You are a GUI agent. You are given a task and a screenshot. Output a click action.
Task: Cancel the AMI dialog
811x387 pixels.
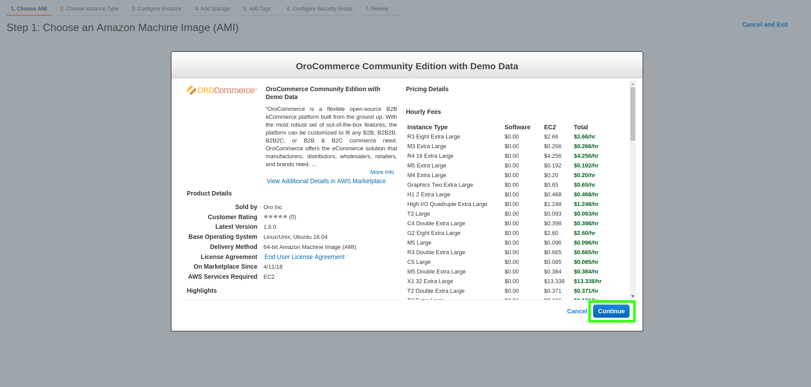click(576, 311)
